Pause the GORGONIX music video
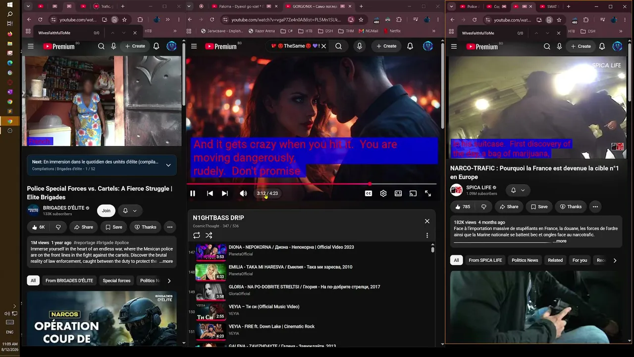Image resolution: width=634 pixels, height=357 pixels. point(193,193)
